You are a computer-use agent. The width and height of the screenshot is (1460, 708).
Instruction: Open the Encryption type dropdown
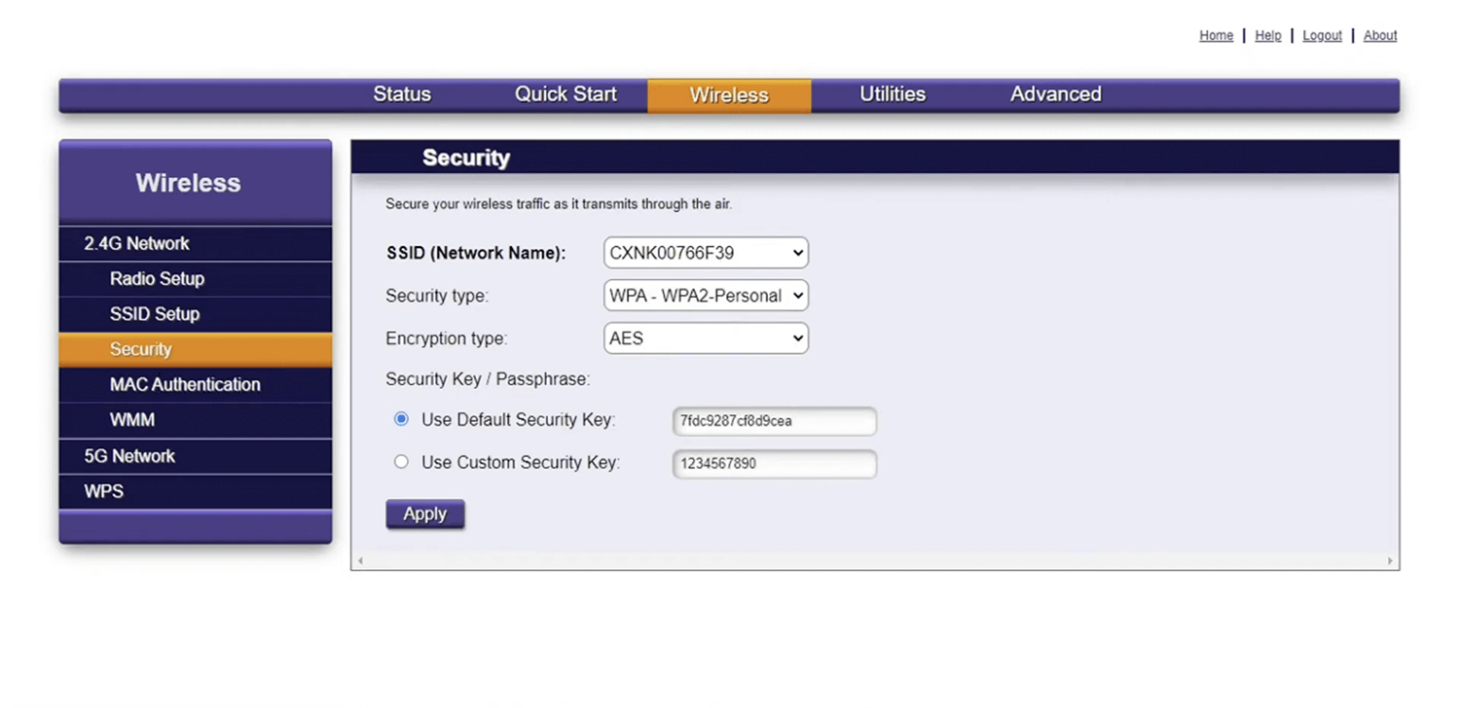706,338
